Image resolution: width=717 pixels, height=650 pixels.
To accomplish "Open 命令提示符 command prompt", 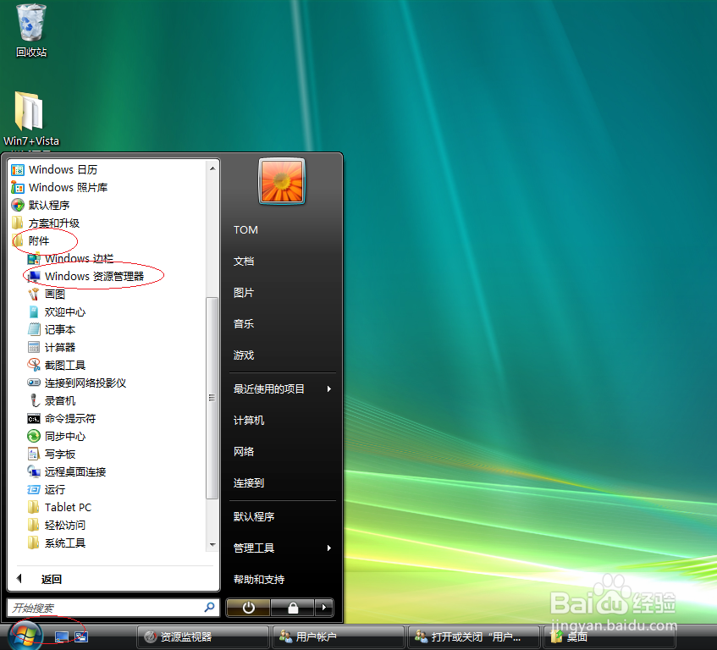I will point(61,419).
